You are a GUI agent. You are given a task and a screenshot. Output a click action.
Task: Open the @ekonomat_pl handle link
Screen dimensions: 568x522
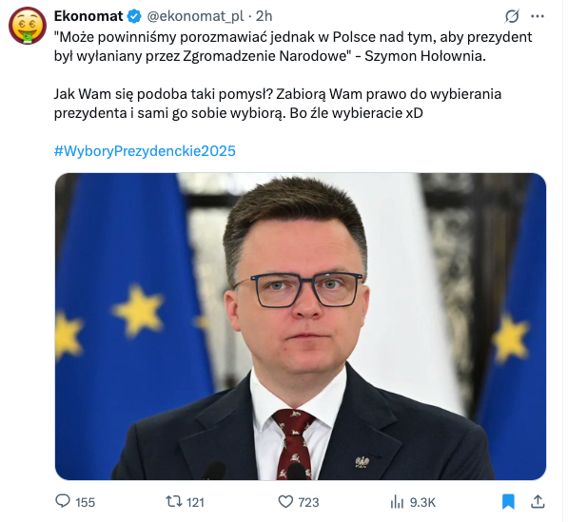coord(195,16)
